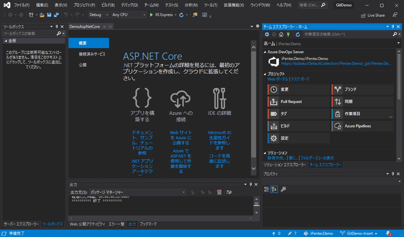Click the notifications bell in status bar
This screenshot has width=404, height=237.
tap(388, 233)
